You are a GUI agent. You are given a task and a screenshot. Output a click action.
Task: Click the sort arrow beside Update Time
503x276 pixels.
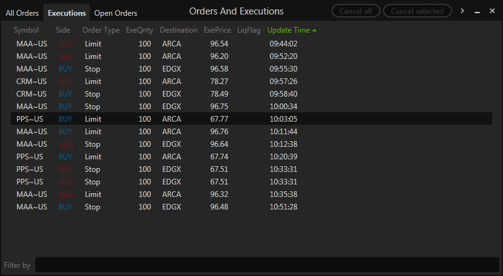click(314, 30)
